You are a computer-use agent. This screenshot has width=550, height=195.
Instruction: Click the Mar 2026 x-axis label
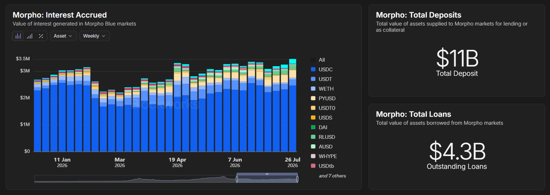click(x=120, y=163)
